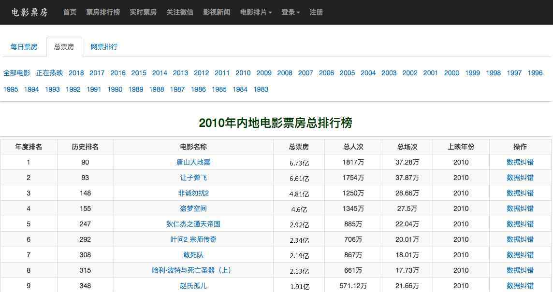
Task: Select year 1994 filter
Action: pos(31,89)
